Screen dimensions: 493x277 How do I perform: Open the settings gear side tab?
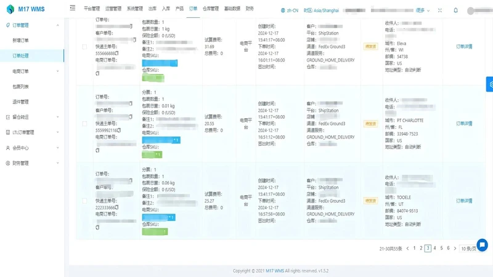pos(490,84)
